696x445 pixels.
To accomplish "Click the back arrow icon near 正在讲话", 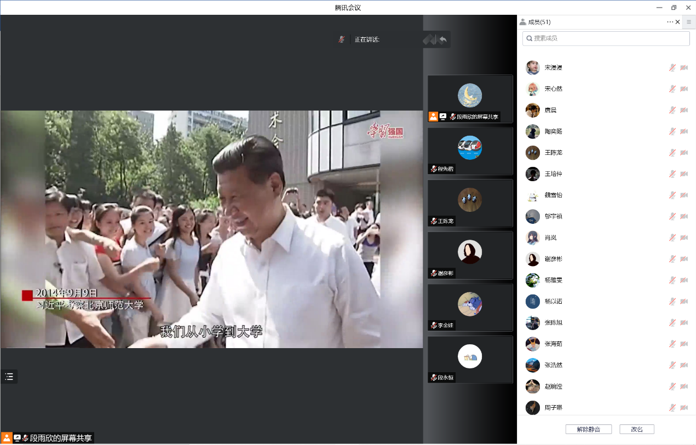I will [x=443, y=39].
